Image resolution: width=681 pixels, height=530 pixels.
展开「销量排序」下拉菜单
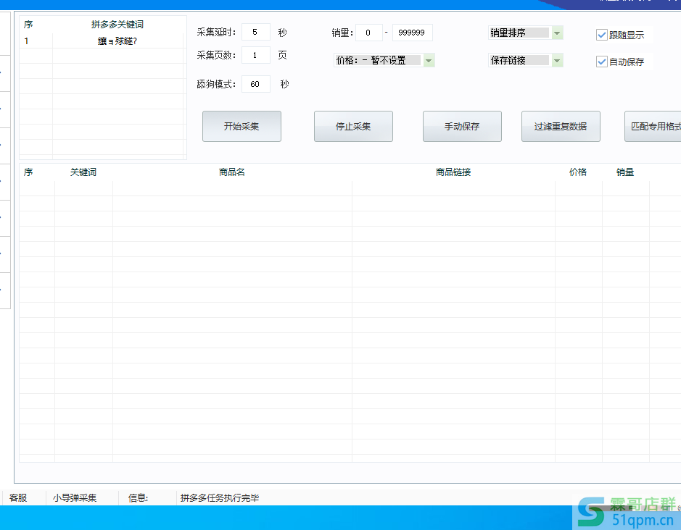tap(556, 33)
